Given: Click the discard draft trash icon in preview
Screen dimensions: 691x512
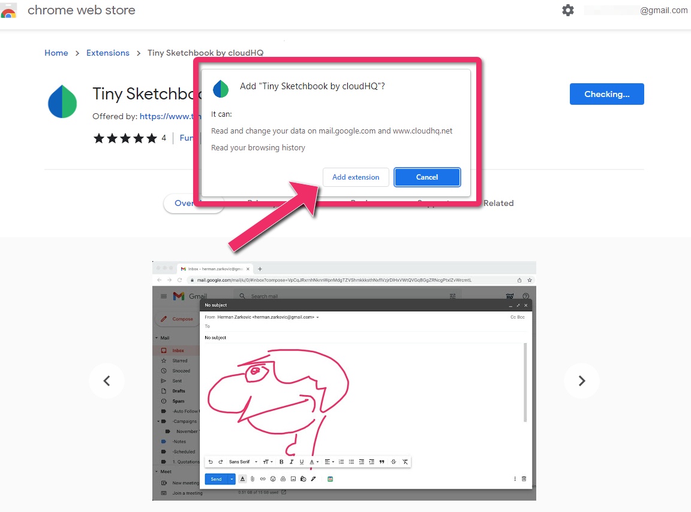Looking at the screenshot, I should pos(524,479).
